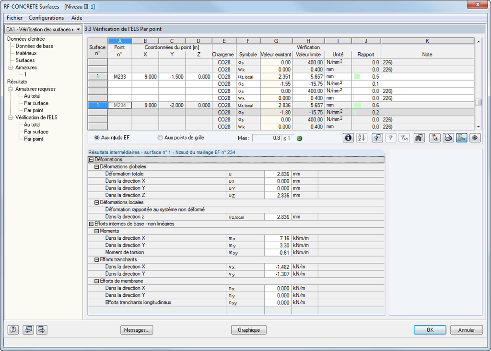
Task: Click the Graphique button
Action: pos(249,330)
